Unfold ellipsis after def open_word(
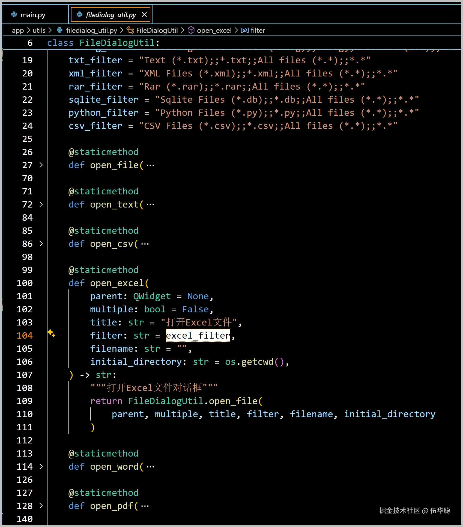 coord(150,467)
